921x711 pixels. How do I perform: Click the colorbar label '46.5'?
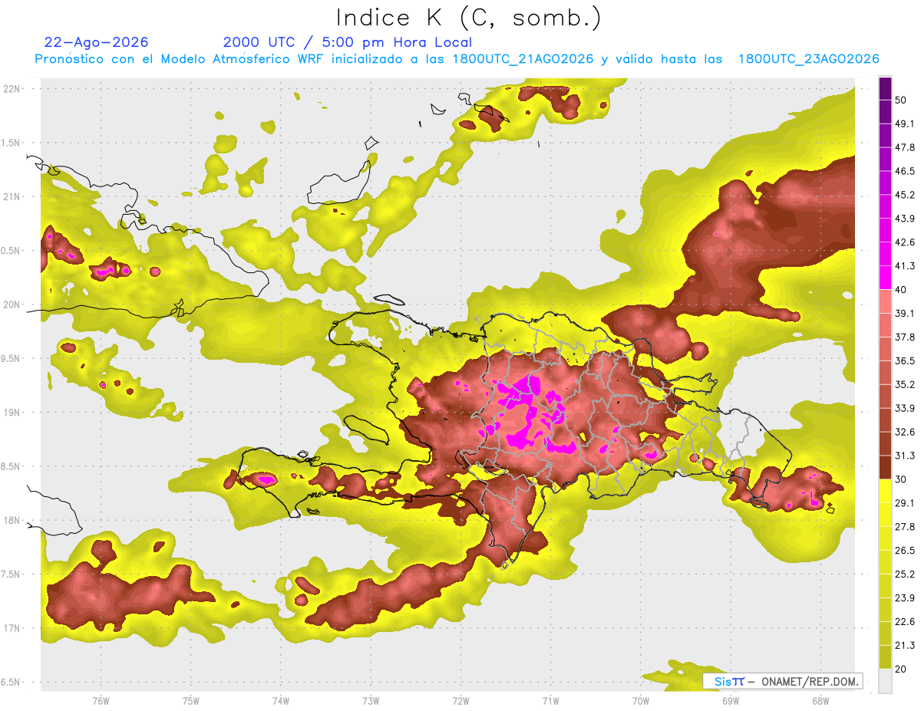[x=905, y=171]
